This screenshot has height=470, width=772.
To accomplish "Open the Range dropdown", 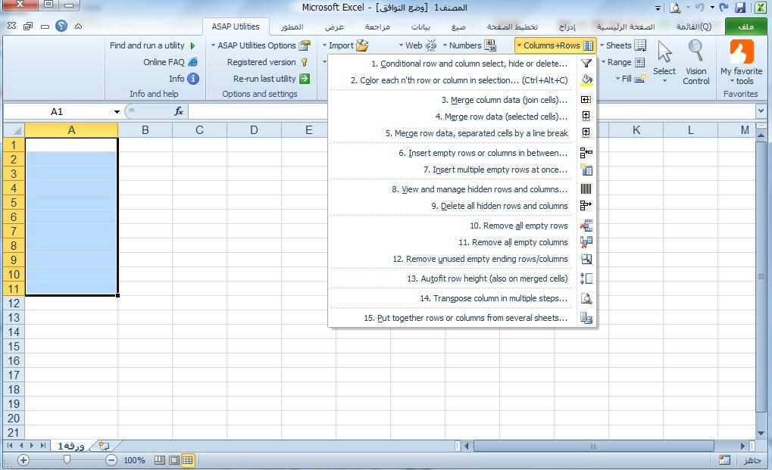I will point(624,62).
